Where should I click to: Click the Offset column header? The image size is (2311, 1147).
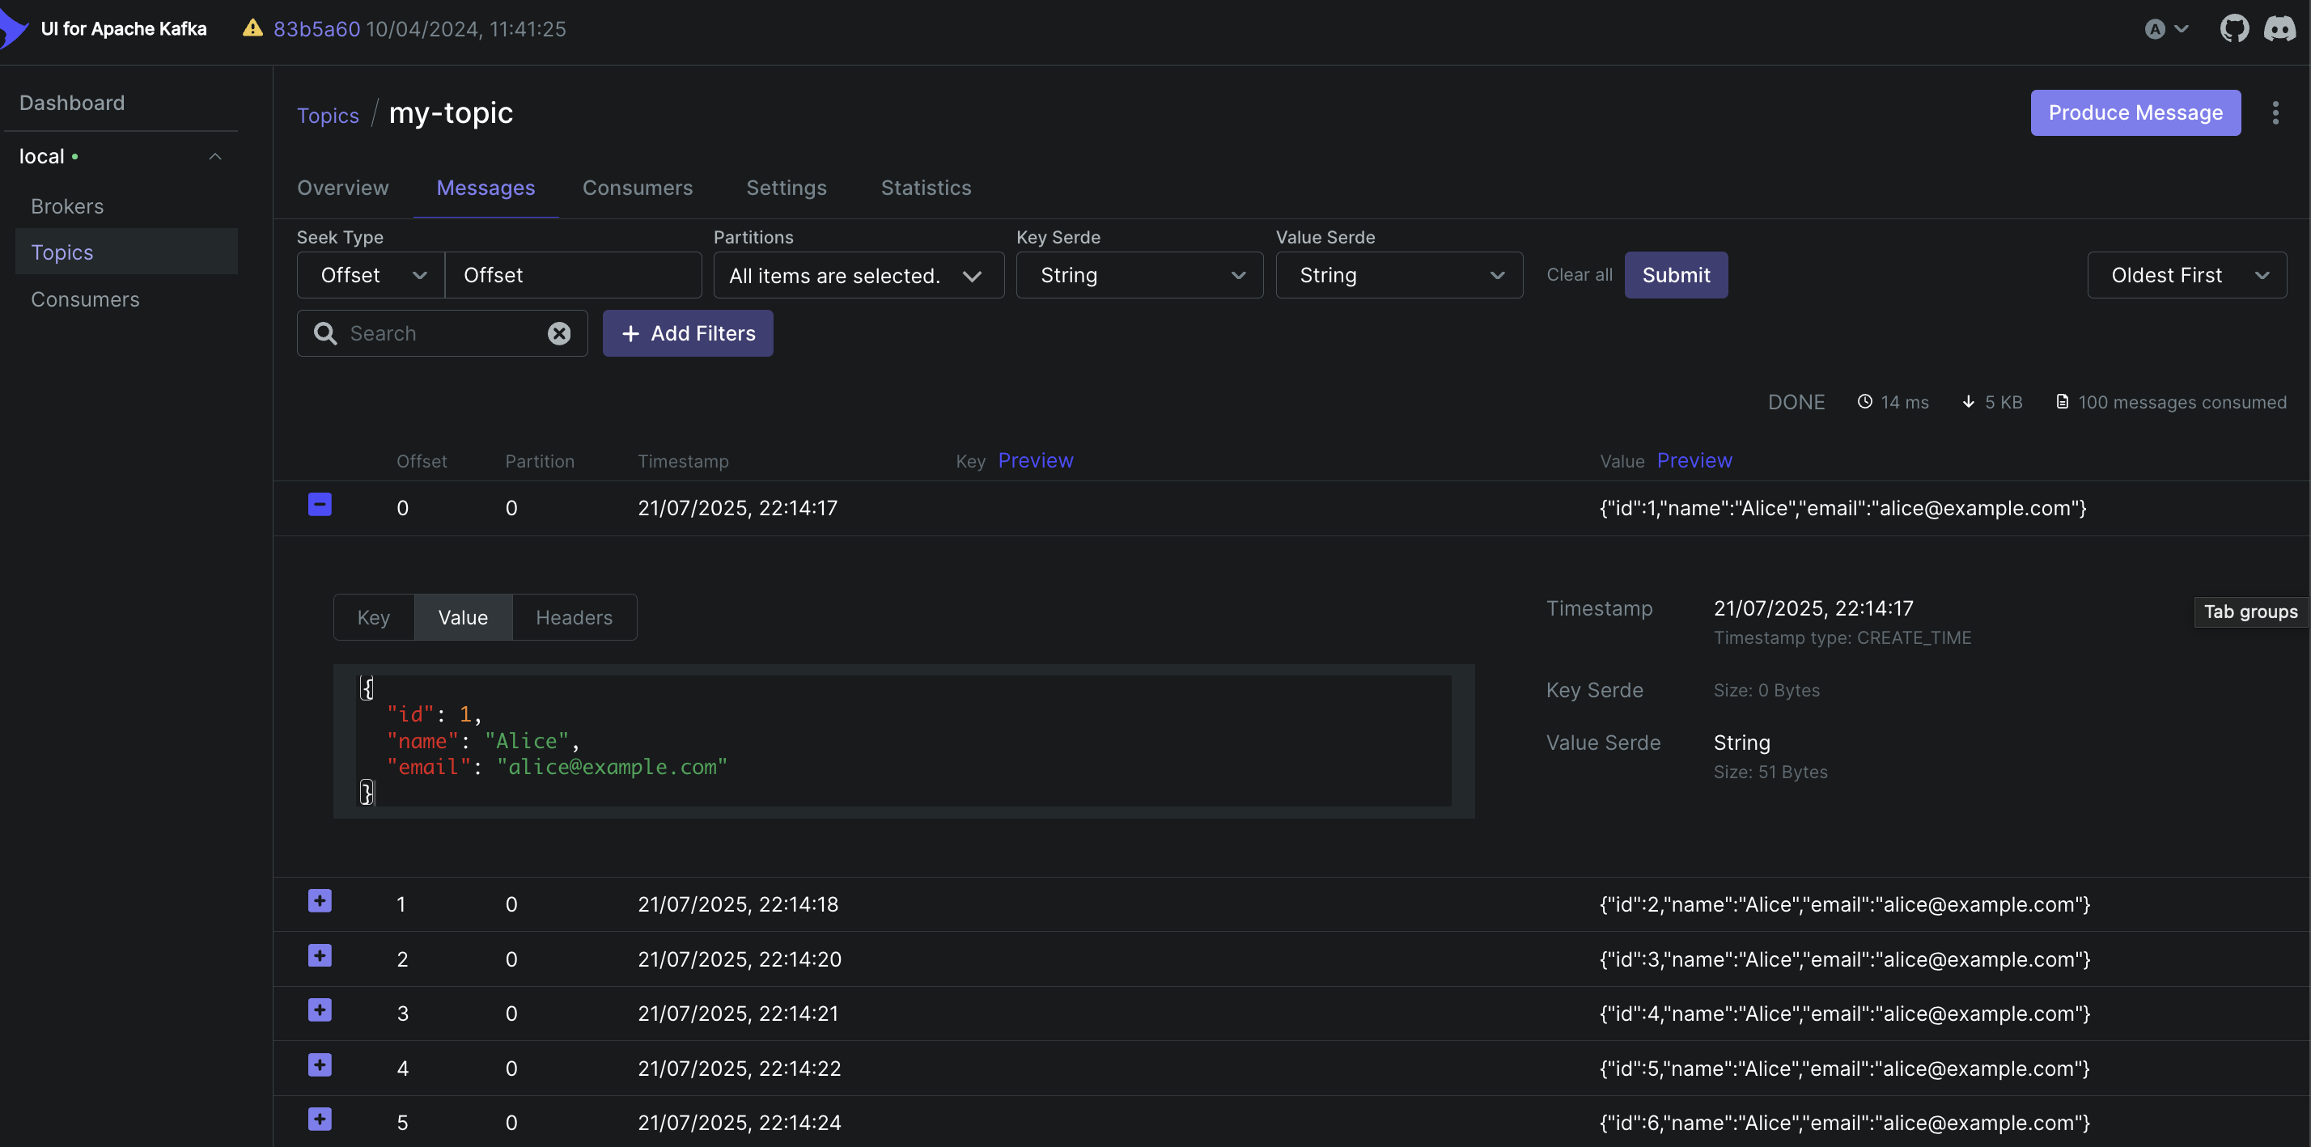[422, 462]
